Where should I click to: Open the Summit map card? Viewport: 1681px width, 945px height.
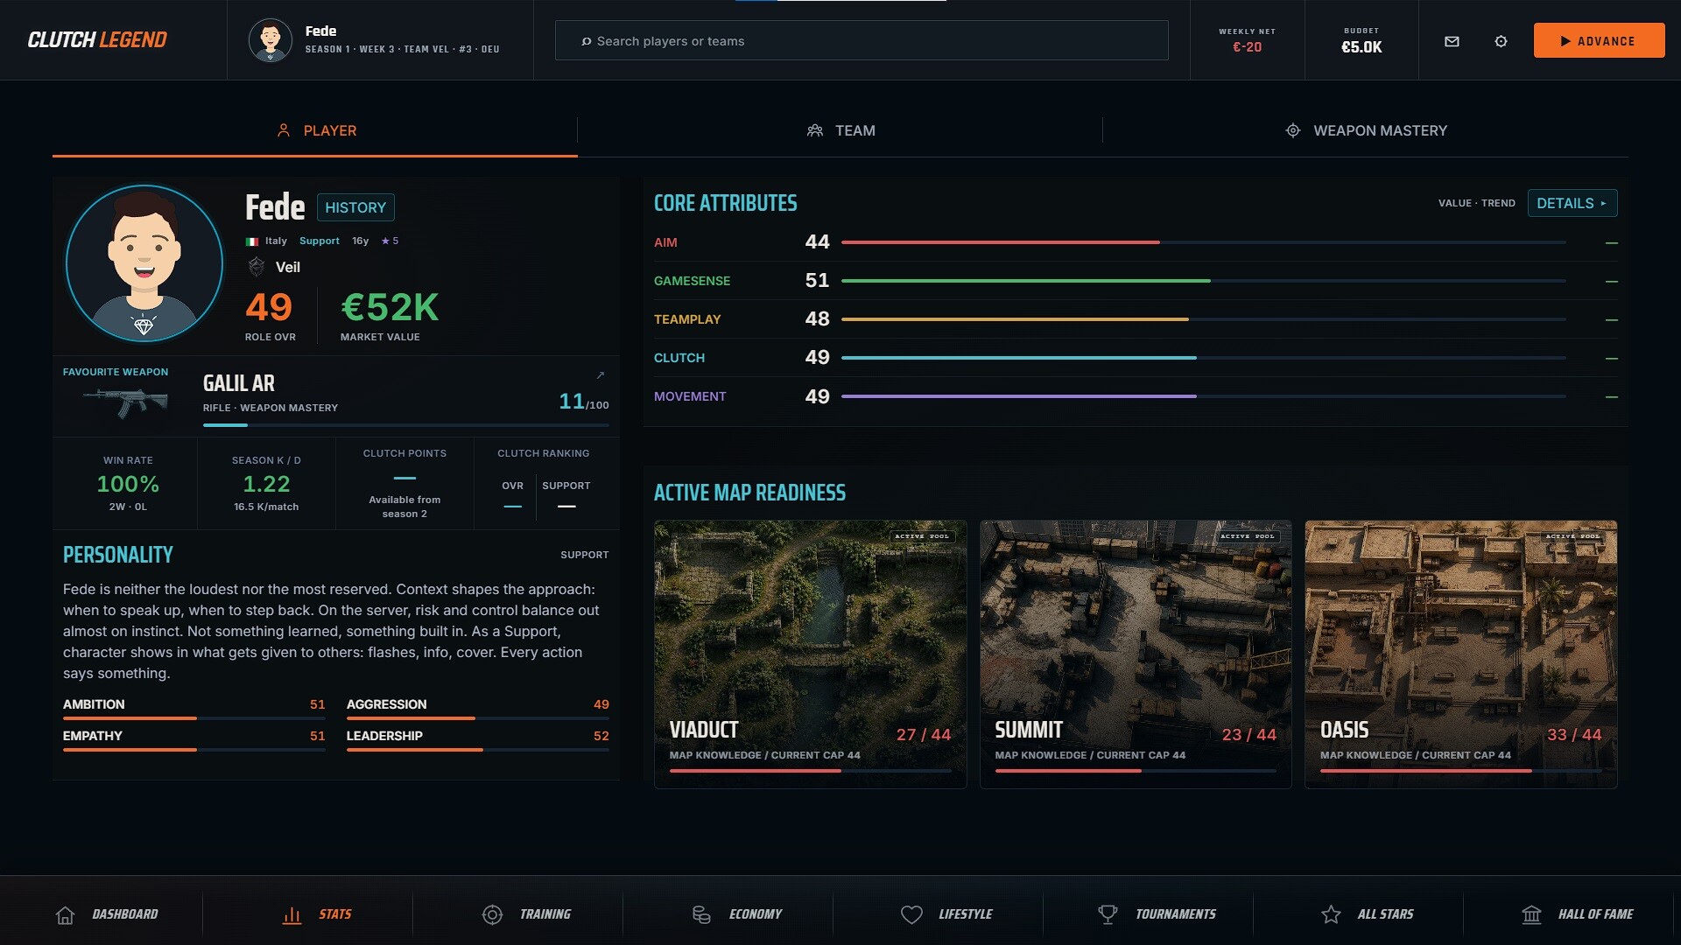click(x=1136, y=654)
